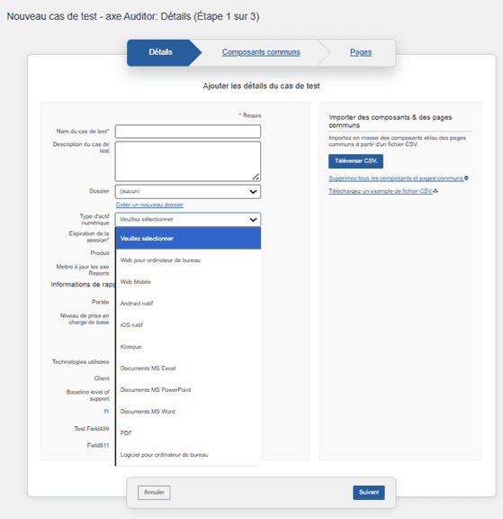Click the resize grip of the description textarea
This screenshot has height=519, width=503.
pos(256,178)
